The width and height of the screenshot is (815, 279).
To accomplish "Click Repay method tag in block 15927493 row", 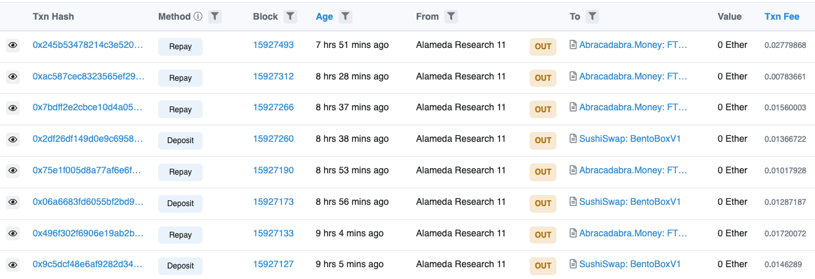I will pyautogui.click(x=180, y=47).
